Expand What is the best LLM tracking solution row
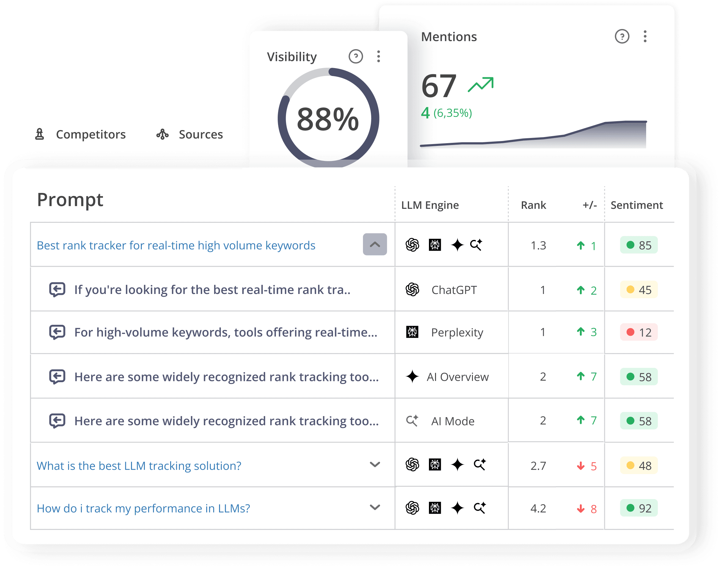Screen dimensions: 721x569 tap(375, 464)
